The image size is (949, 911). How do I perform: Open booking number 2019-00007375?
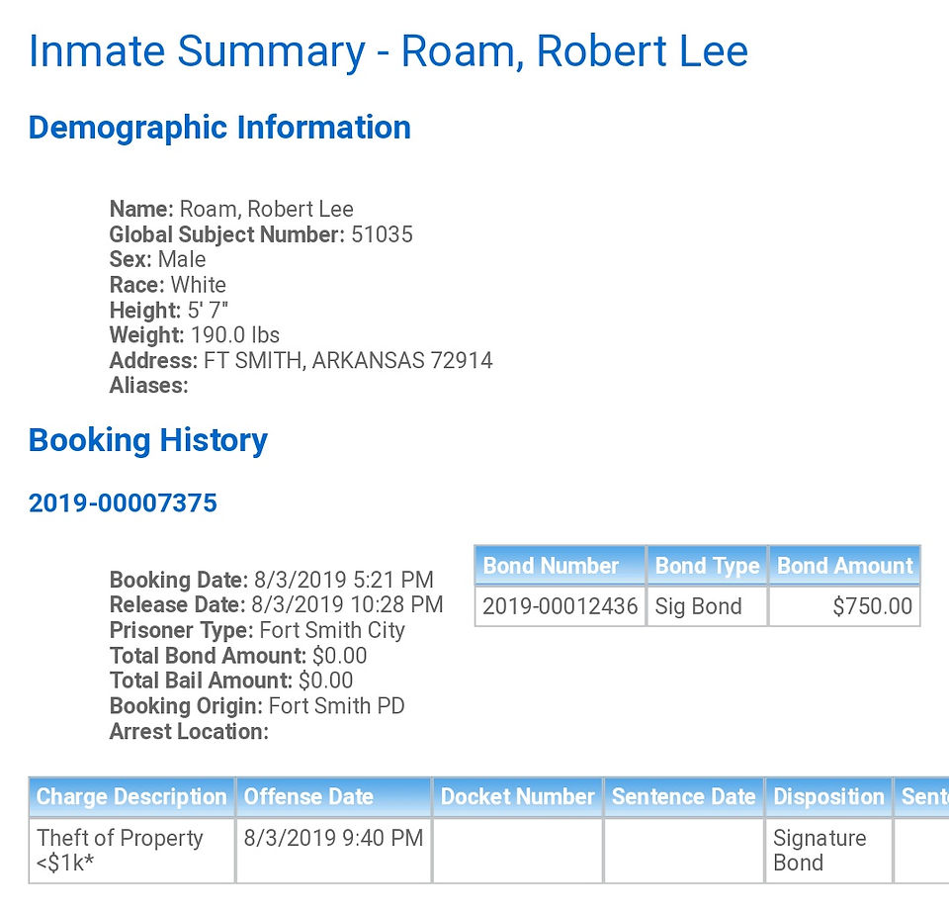pos(123,502)
